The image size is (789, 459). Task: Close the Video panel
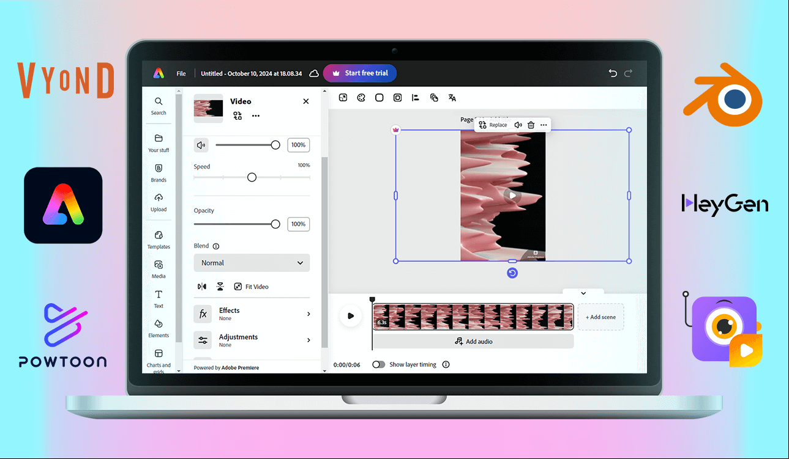(x=306, y=101)
